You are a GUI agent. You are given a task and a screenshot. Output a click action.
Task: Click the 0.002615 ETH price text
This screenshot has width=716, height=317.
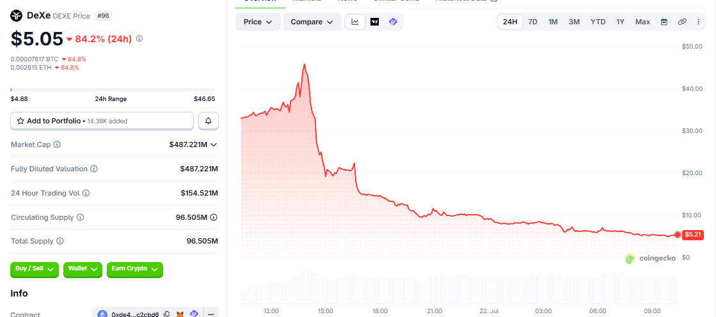31,68
